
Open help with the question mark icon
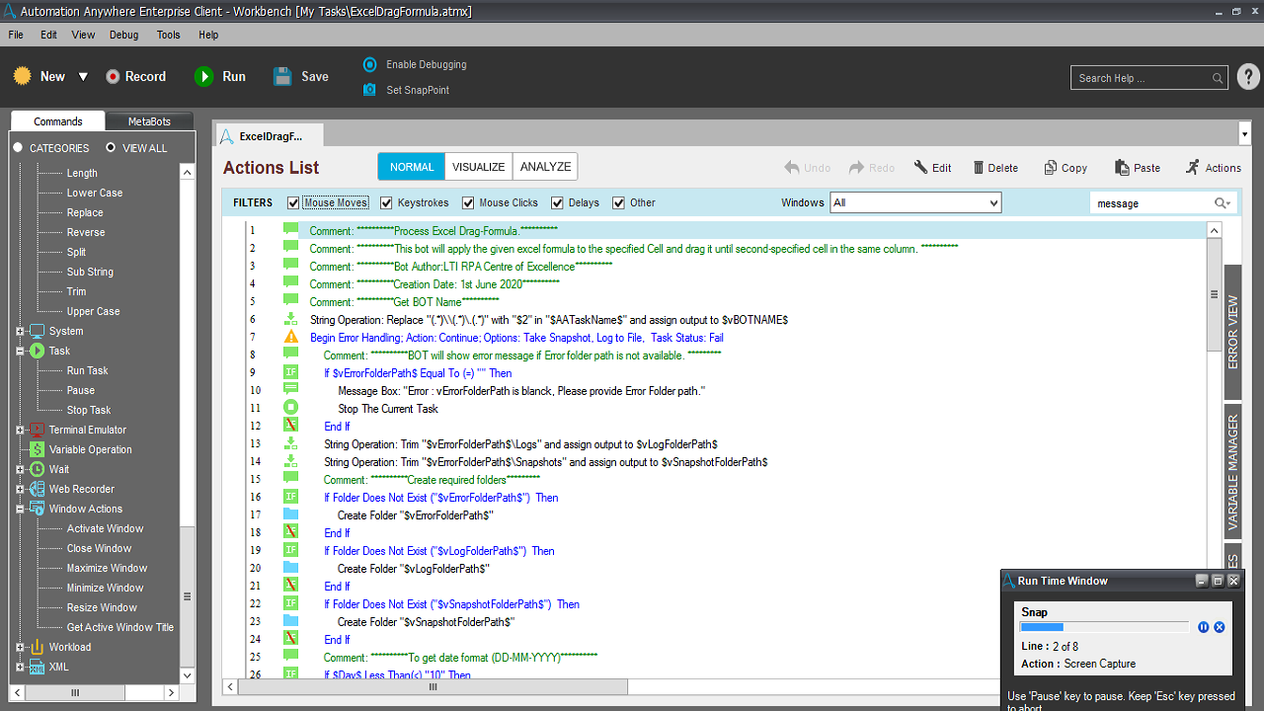tap(1248, 76)
